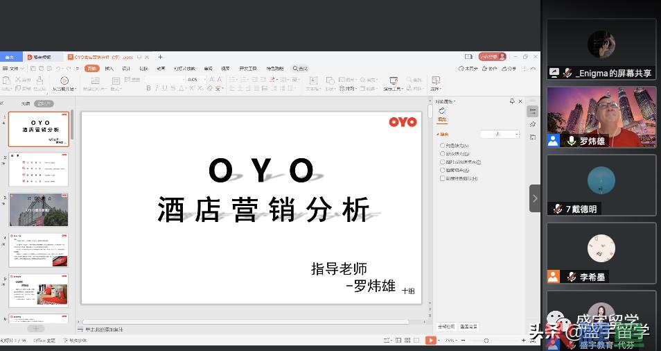Click the Format Painter brush icon
Image resolution: width=661 pixels, height=351 pixels.
pos(39,80)
